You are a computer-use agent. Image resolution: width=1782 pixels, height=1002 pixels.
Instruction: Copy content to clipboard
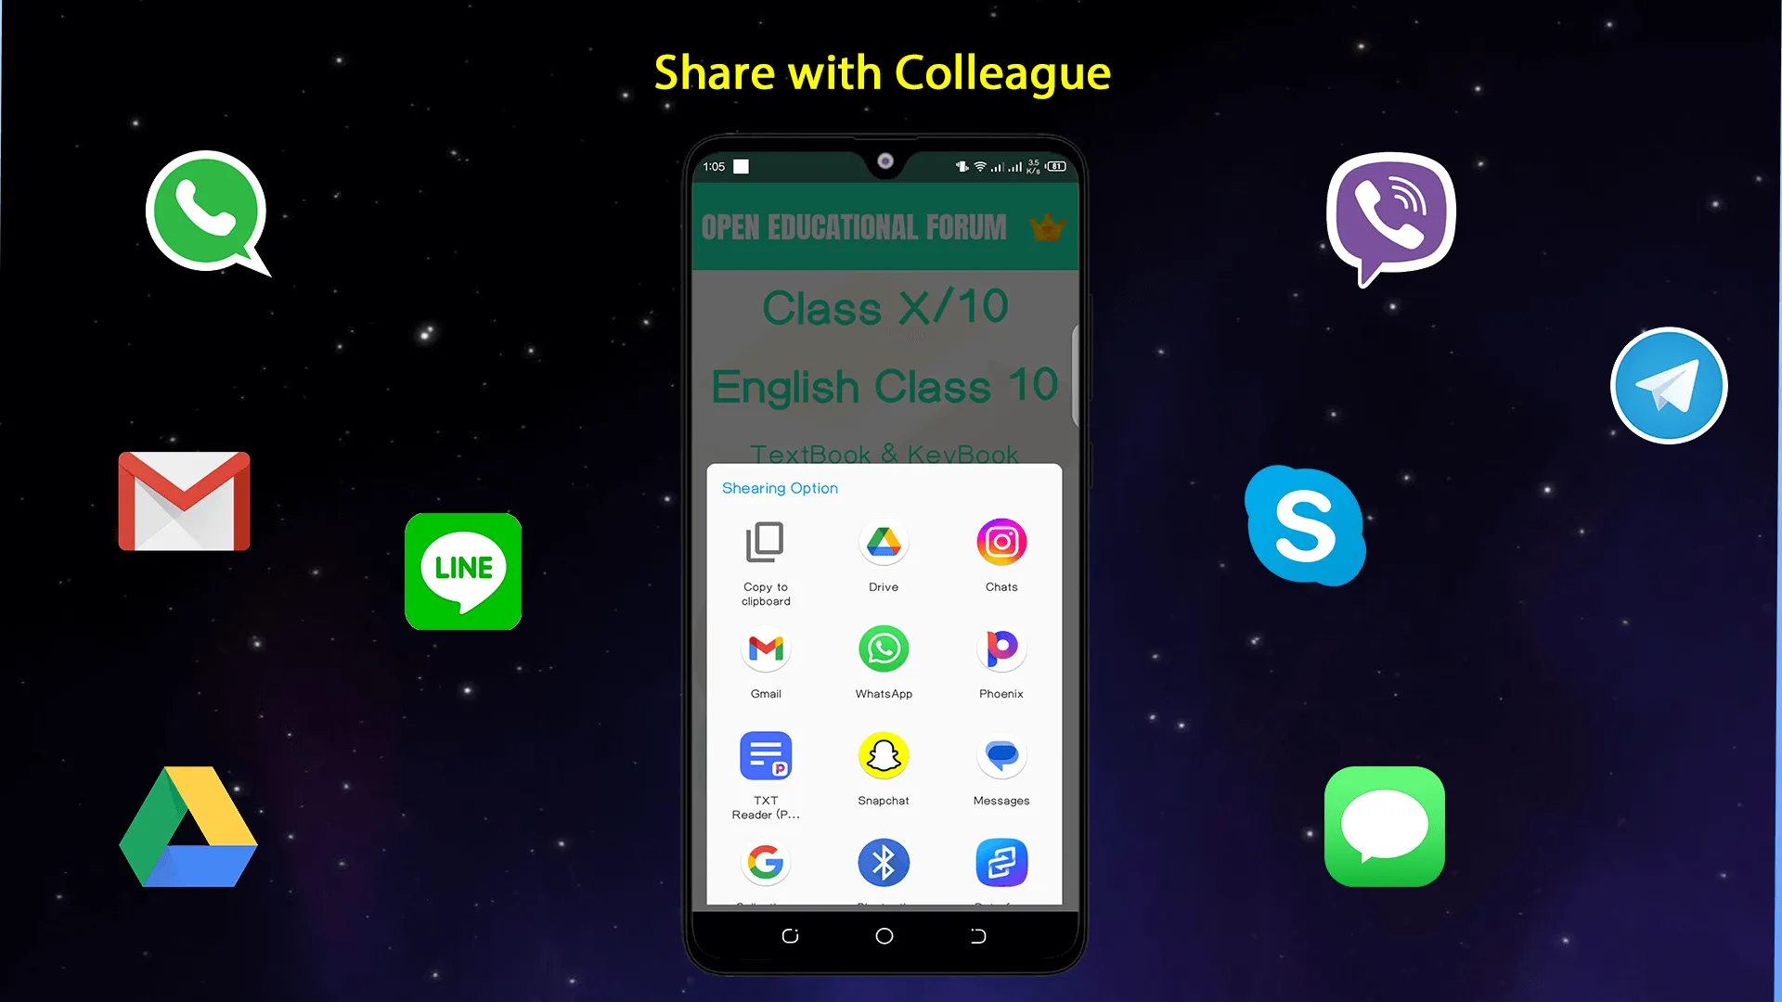tap(765, 558)
